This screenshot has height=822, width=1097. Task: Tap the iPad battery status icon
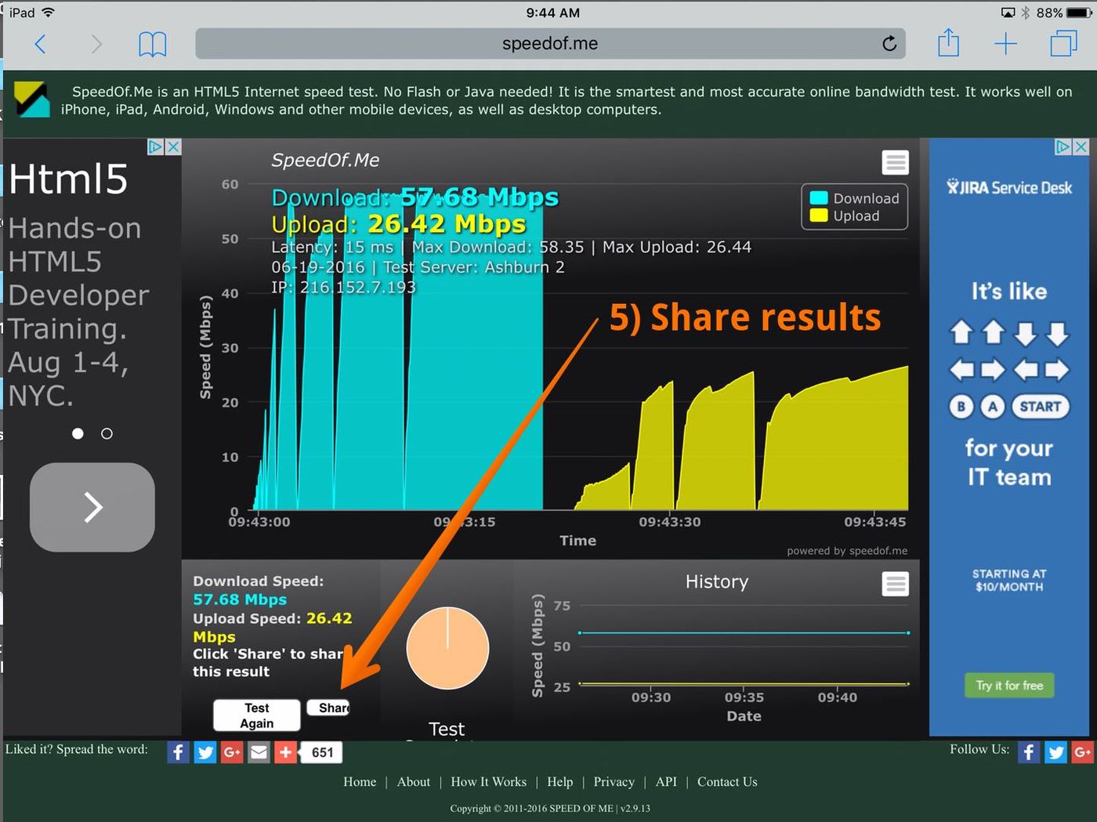pyautogui.click(x=1077, y=13)
